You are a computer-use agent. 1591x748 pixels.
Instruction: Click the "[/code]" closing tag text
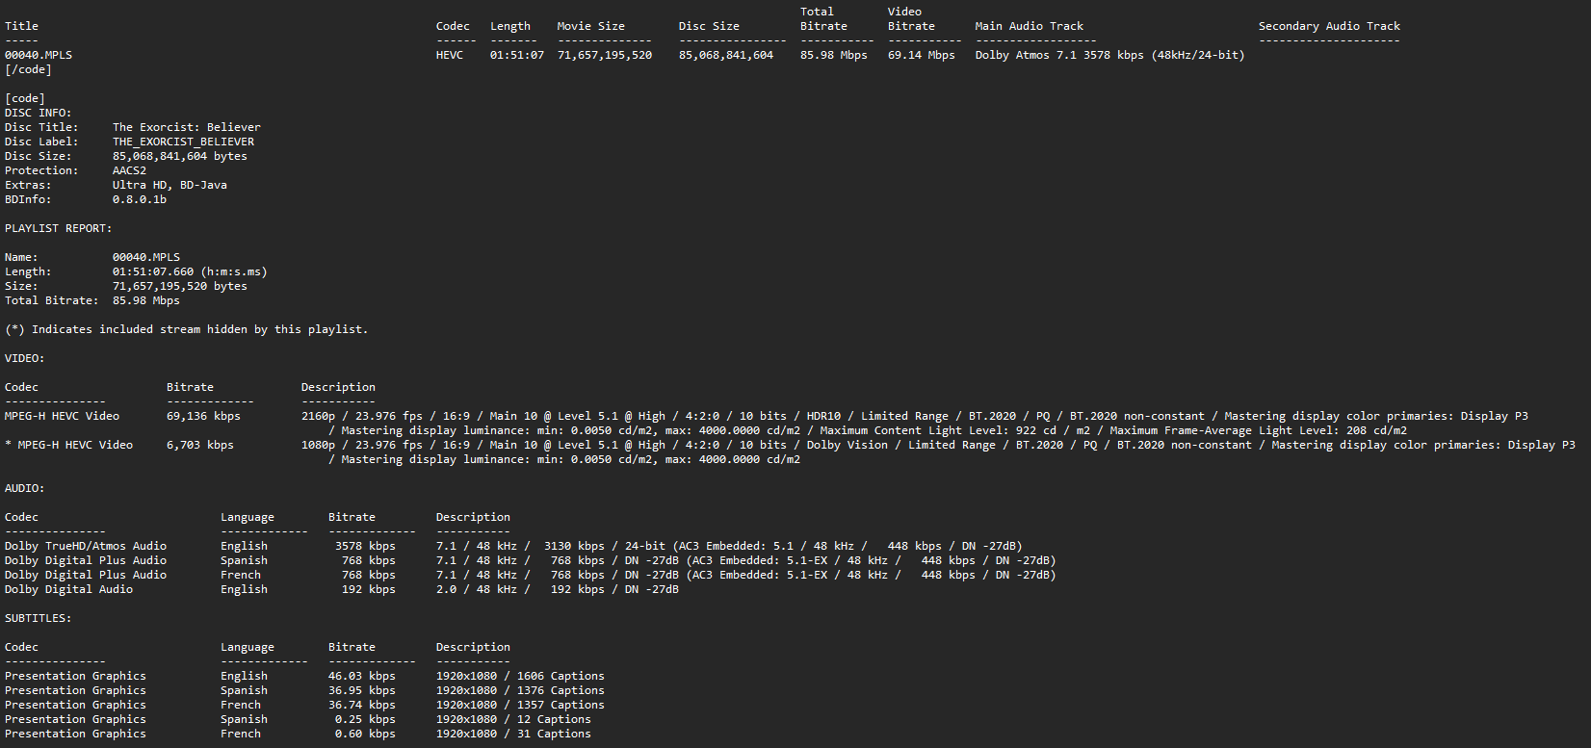pos(28,69)
